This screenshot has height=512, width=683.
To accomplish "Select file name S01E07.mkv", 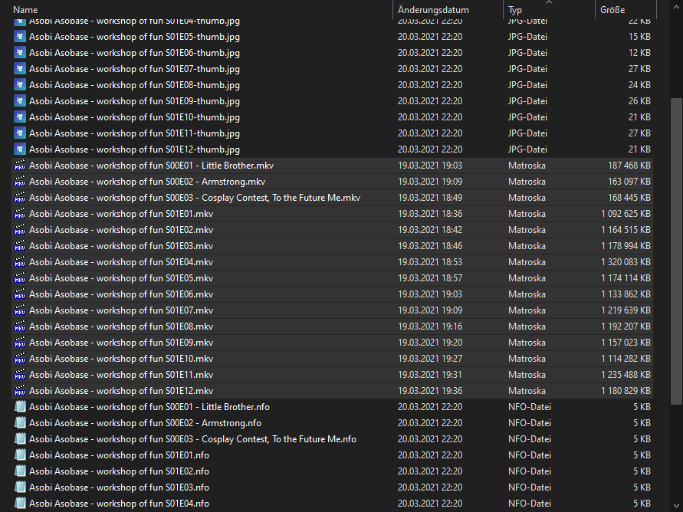I will point(121,310).
